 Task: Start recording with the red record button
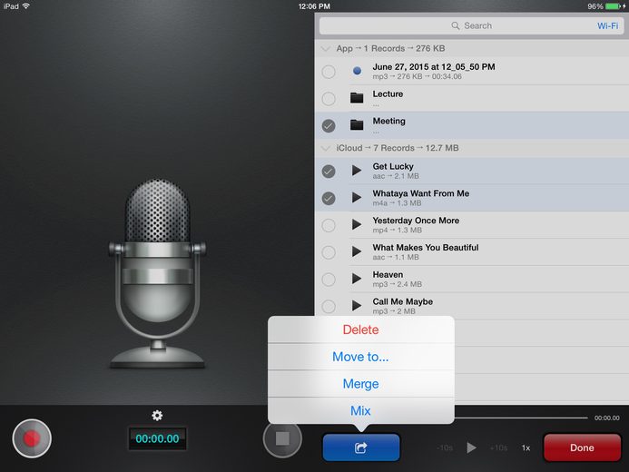pyautogui.click(x=32, y=438)
